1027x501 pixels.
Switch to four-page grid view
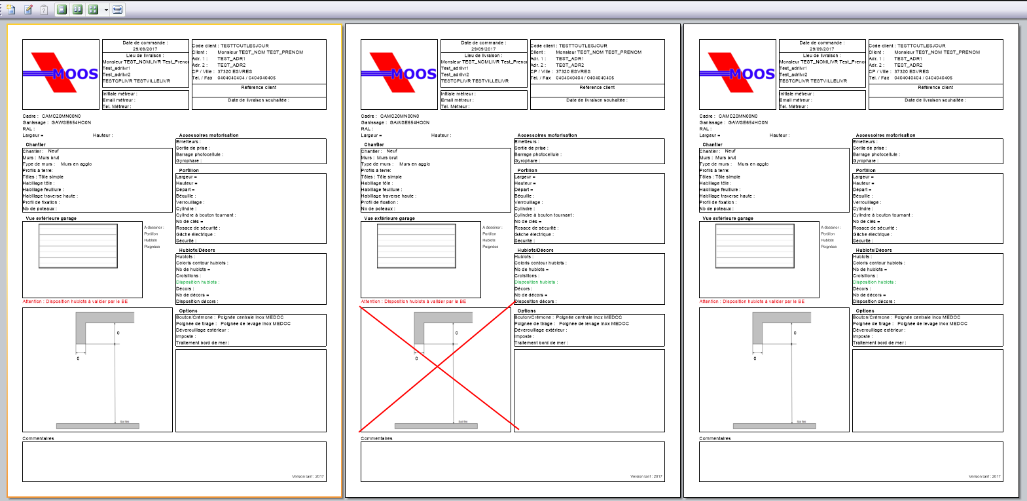coord(93,9)
